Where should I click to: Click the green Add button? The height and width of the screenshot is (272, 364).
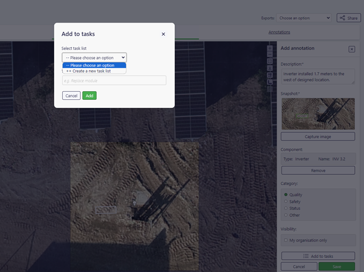(90, 95)
